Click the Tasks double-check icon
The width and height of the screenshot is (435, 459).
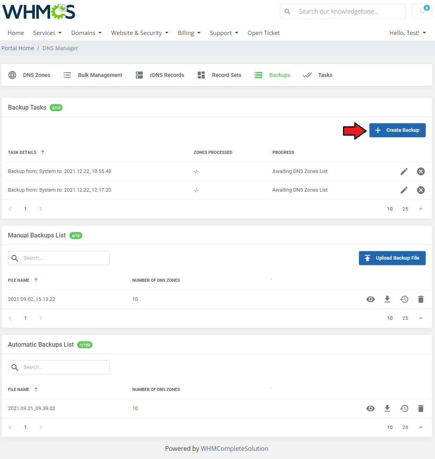pos(307,75)
